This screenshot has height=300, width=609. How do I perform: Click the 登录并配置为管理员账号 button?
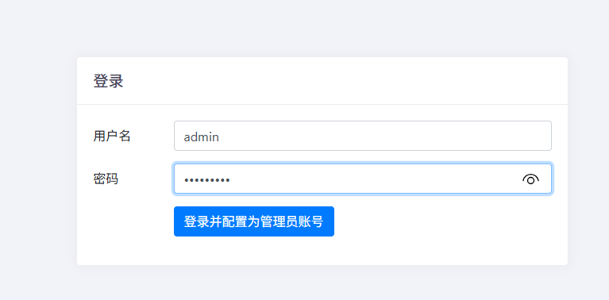[x=254, y=221]
